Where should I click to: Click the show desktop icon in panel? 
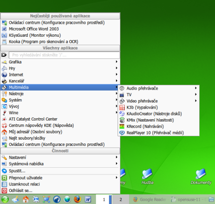15,199
